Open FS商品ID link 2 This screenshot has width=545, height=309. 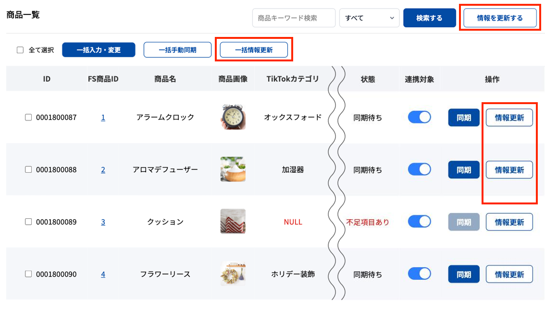point(103,170)
